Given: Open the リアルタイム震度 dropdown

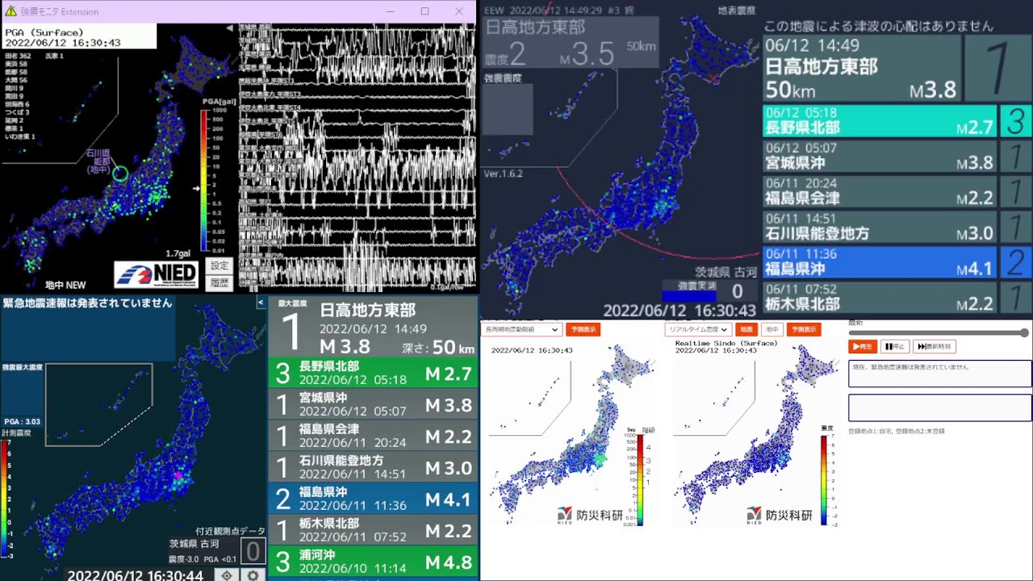Looking at the screenshot, I should (x=698, y=329).
